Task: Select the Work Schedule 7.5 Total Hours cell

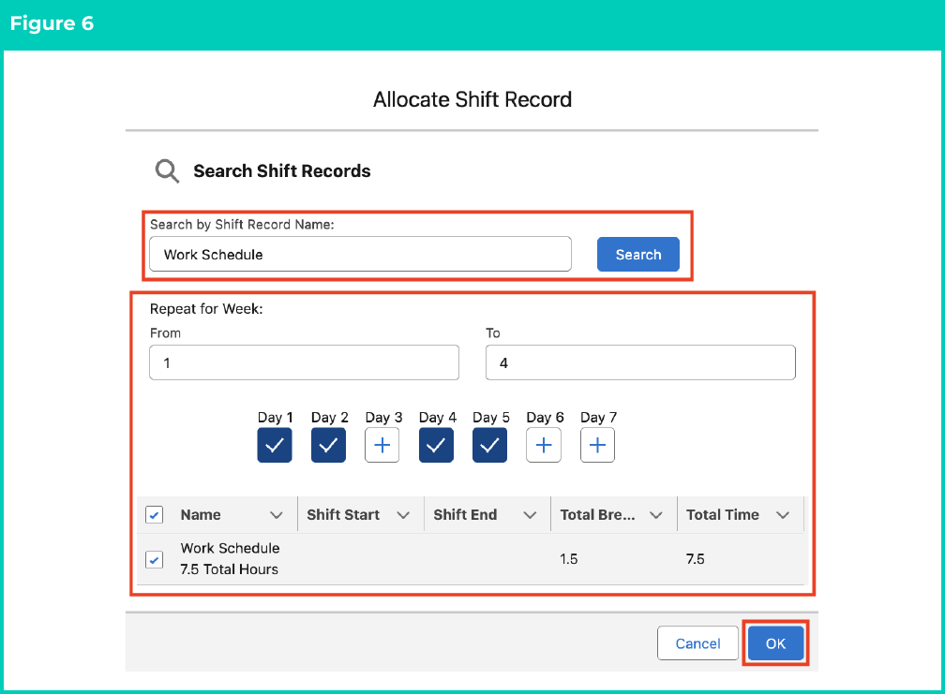Action: [231, 558]
